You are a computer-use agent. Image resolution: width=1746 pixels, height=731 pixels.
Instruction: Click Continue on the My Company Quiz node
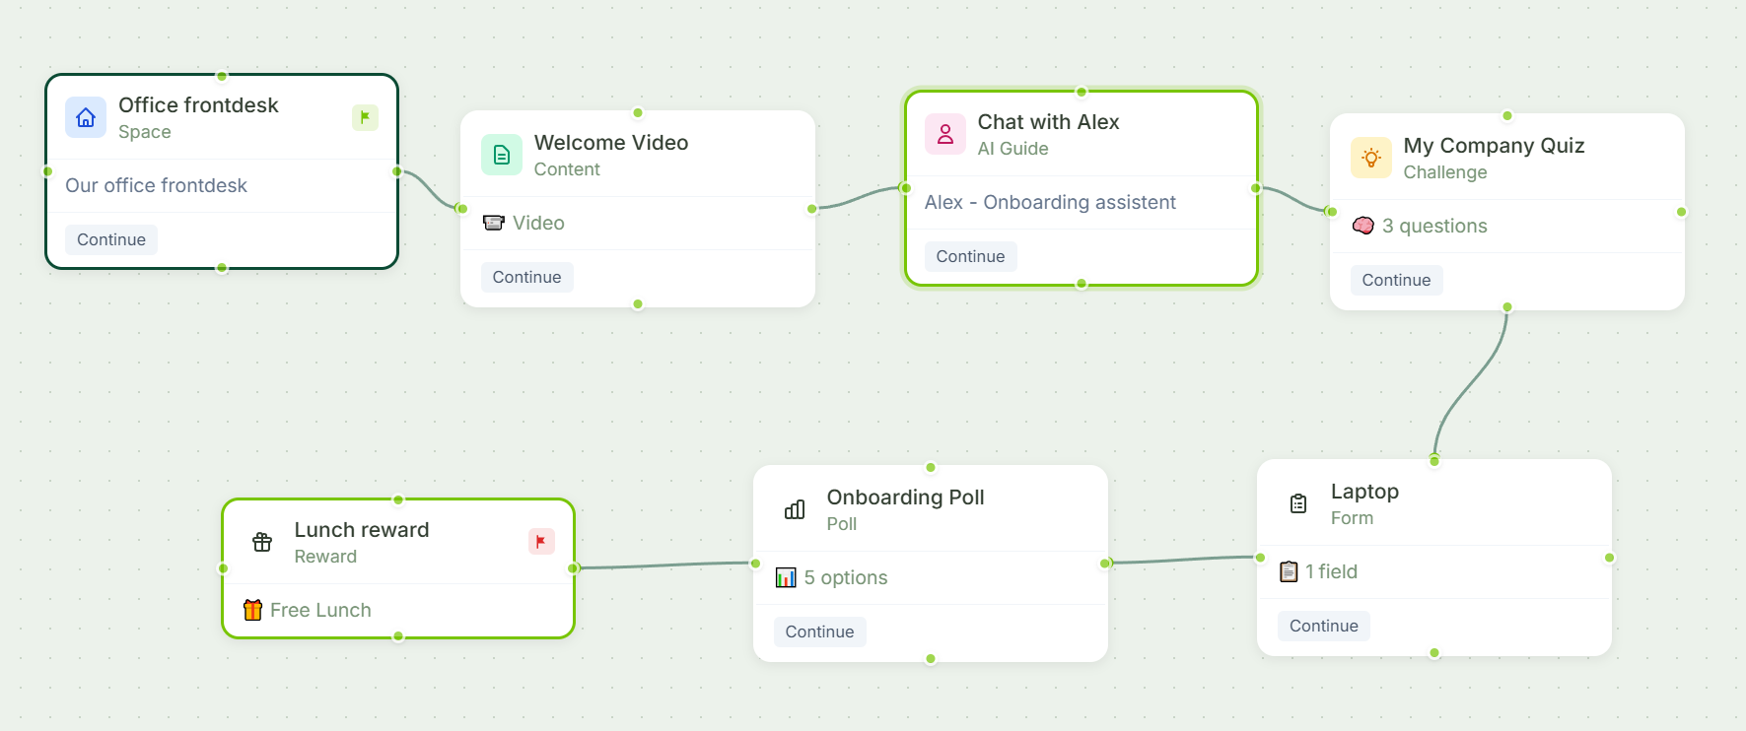click(x=1395, y=280)
